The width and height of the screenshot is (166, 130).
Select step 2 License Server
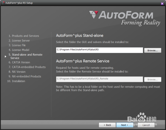click(19, 41)
